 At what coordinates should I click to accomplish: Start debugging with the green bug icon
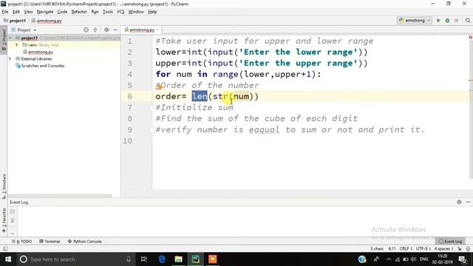(447, 21)
